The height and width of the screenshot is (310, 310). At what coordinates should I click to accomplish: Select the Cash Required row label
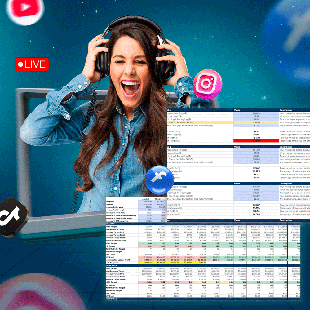[x=112, y=263]
